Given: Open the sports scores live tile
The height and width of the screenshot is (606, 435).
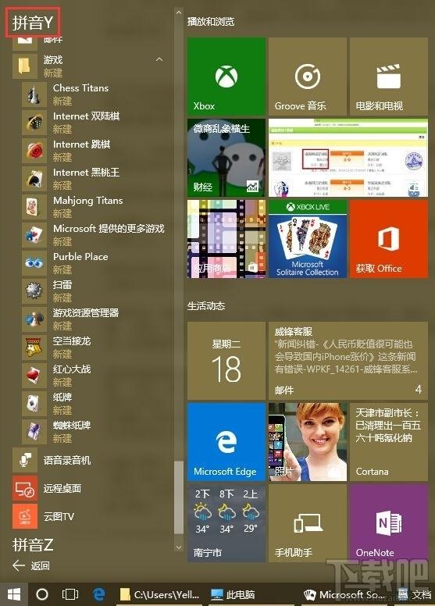Looking at the screenshot, I should [348, 157].
